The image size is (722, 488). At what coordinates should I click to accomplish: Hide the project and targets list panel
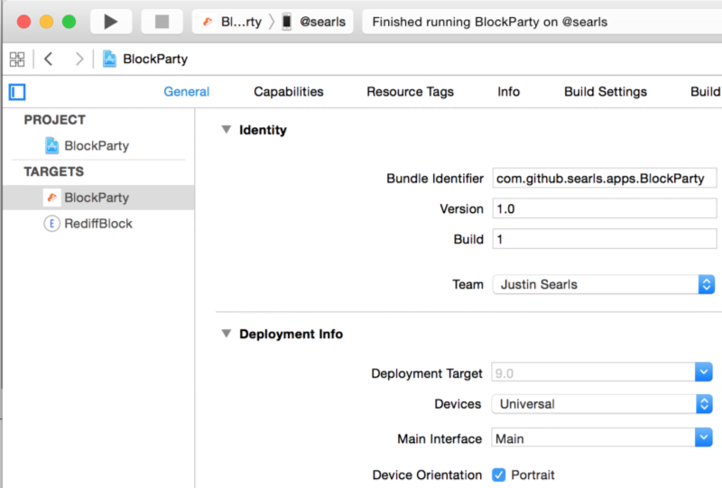click(17, 92)
